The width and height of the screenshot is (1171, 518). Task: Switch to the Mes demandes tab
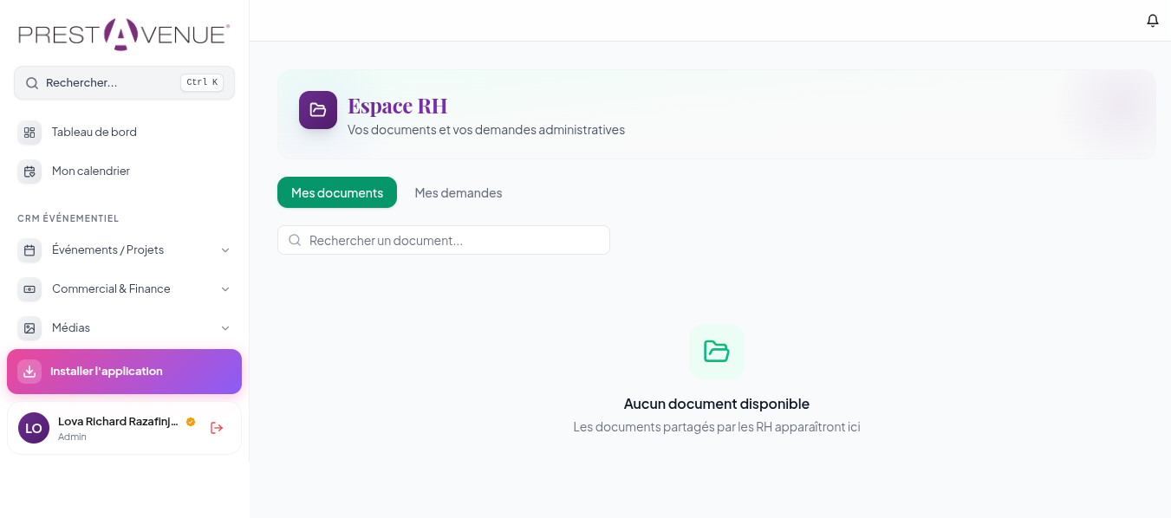coord(459,192)
